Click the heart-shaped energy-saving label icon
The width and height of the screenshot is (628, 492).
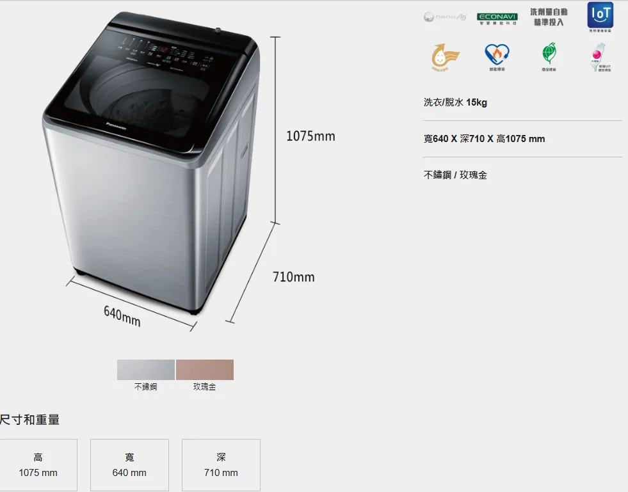(497, 57)
